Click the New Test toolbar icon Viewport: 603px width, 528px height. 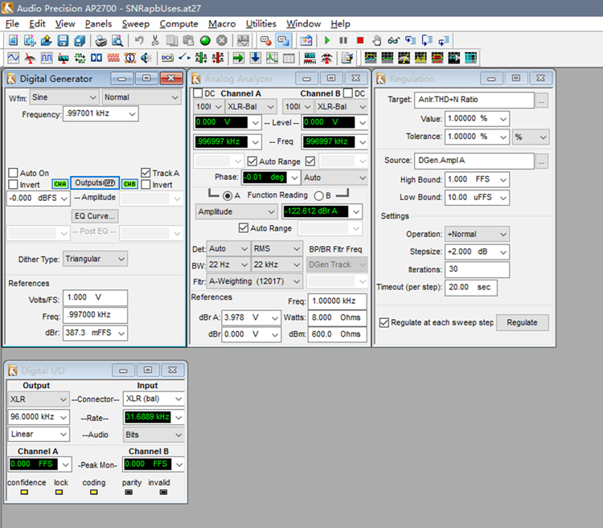click(x=13, y=40)
